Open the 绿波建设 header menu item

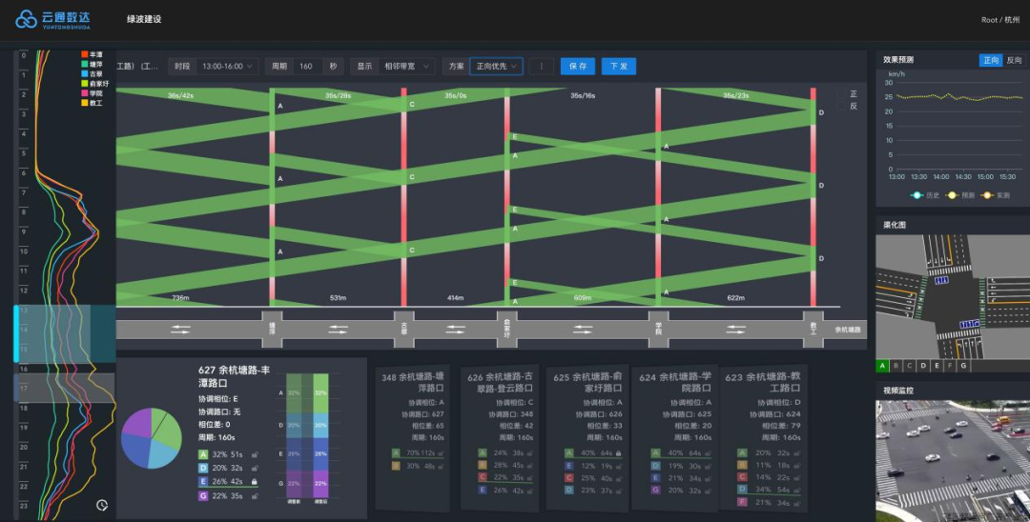click(x=144, y=19)
